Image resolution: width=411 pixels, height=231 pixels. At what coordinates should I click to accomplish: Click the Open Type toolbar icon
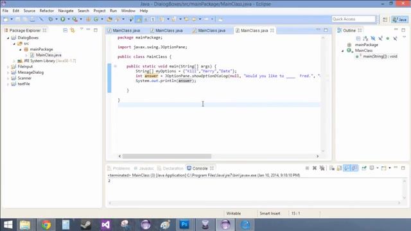(x=110, y=19)
